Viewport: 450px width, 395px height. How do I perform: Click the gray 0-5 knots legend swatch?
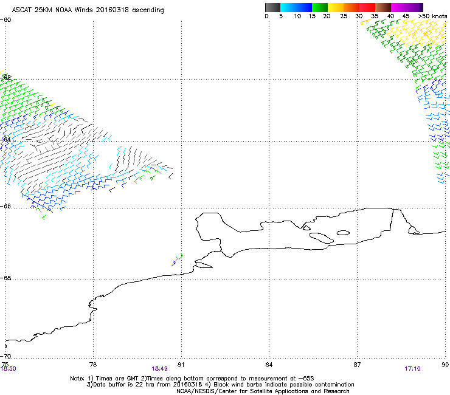[272, 7]
